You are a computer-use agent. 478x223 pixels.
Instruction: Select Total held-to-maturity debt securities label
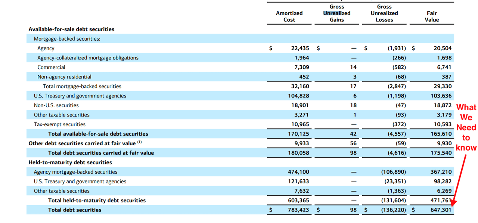97,200
